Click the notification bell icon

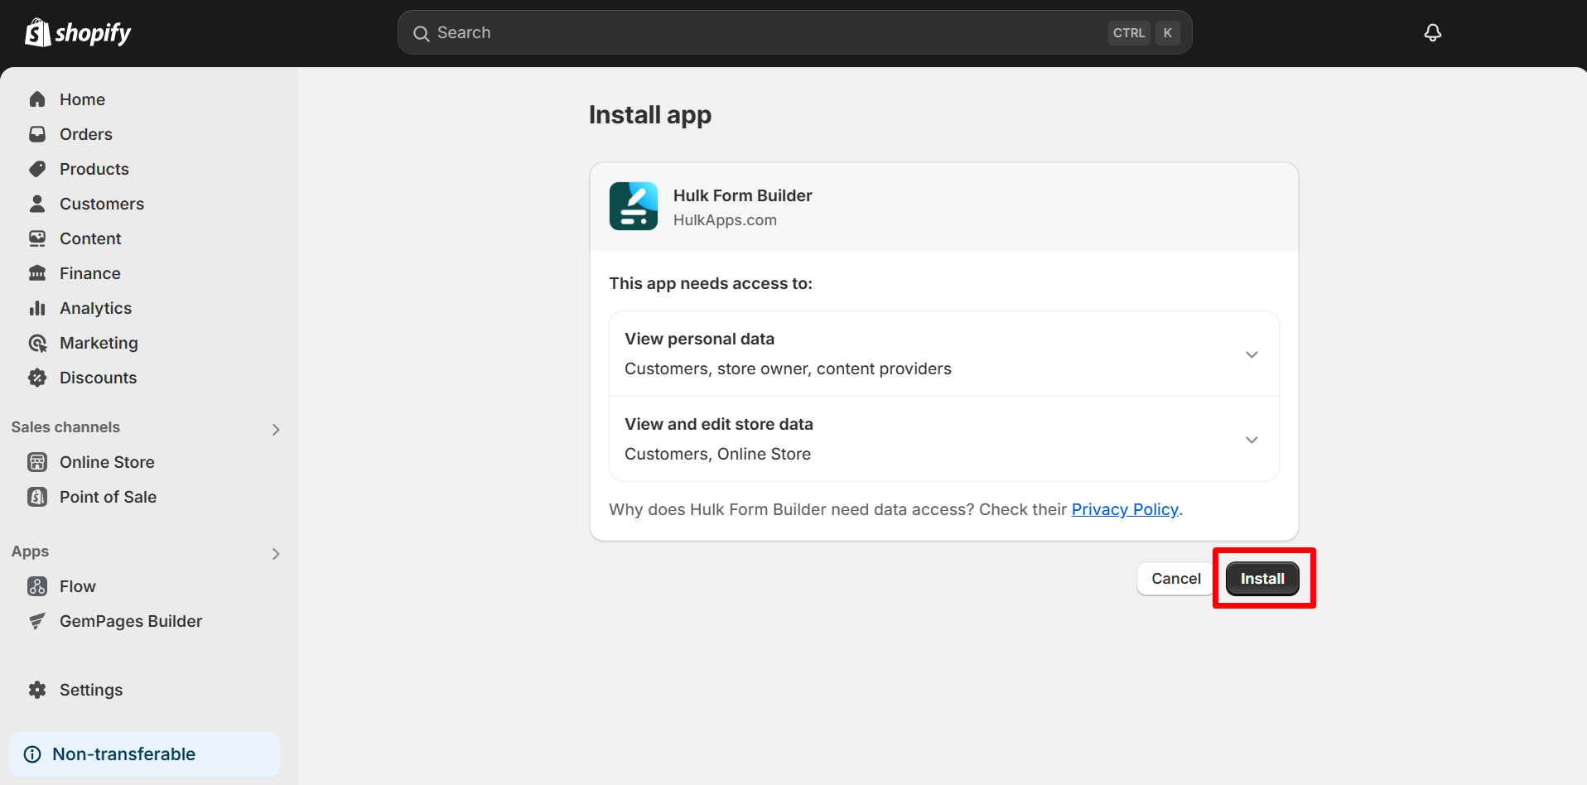(1432, 32)
